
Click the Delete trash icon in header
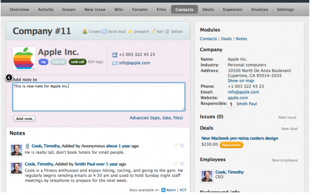pos(167,31)
